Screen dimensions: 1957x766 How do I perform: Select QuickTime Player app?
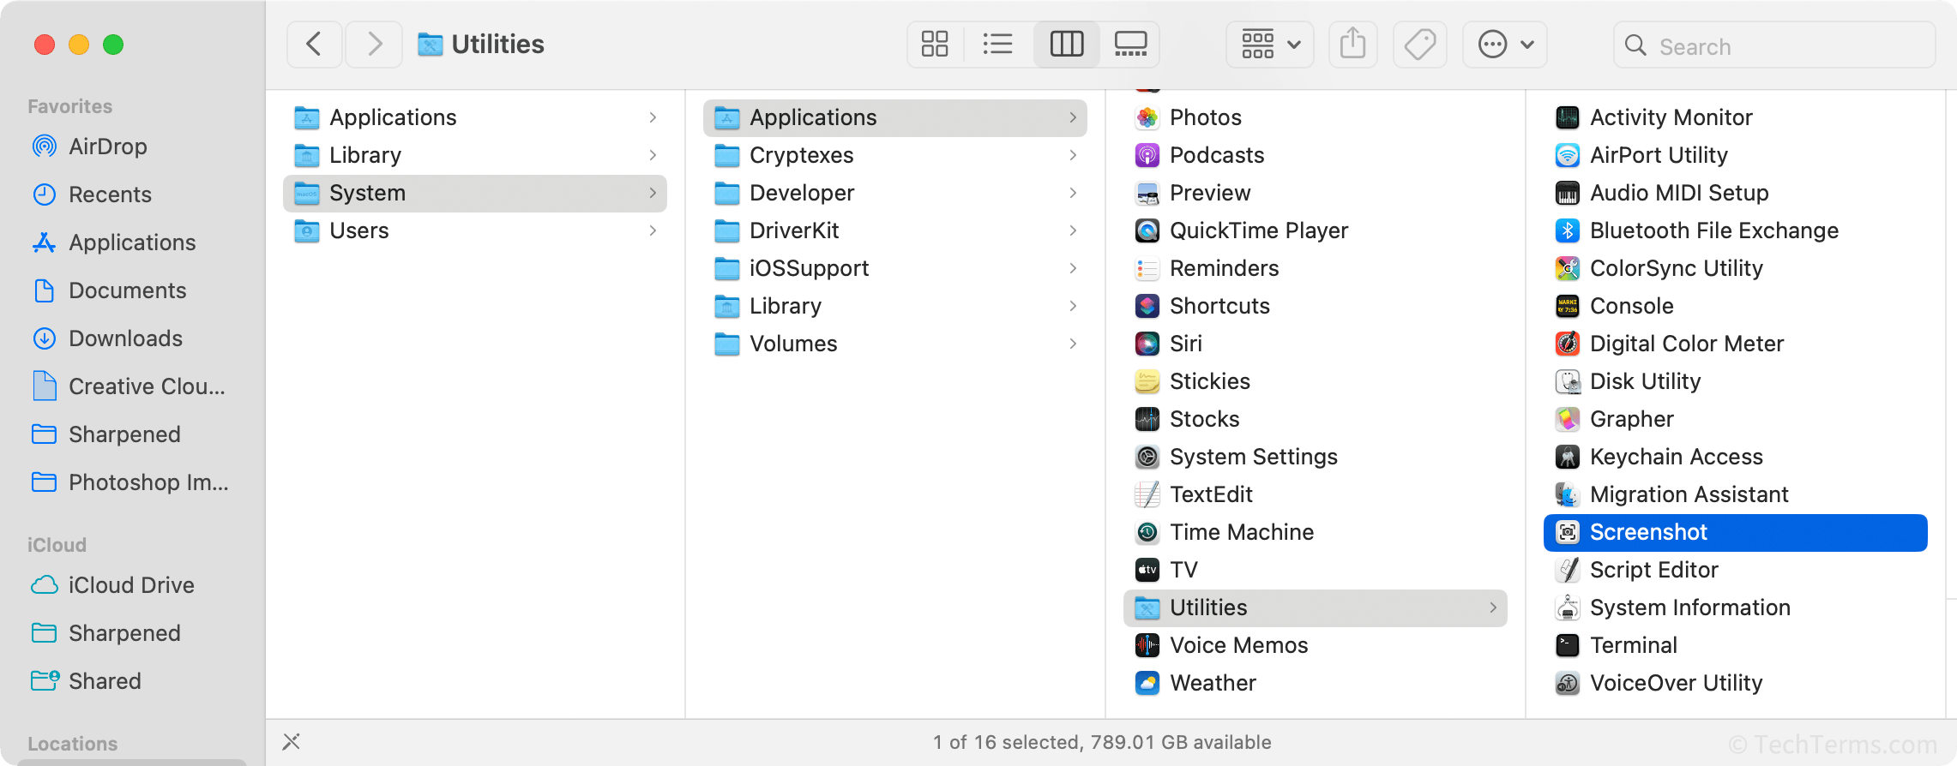[x=1316, y=230]
